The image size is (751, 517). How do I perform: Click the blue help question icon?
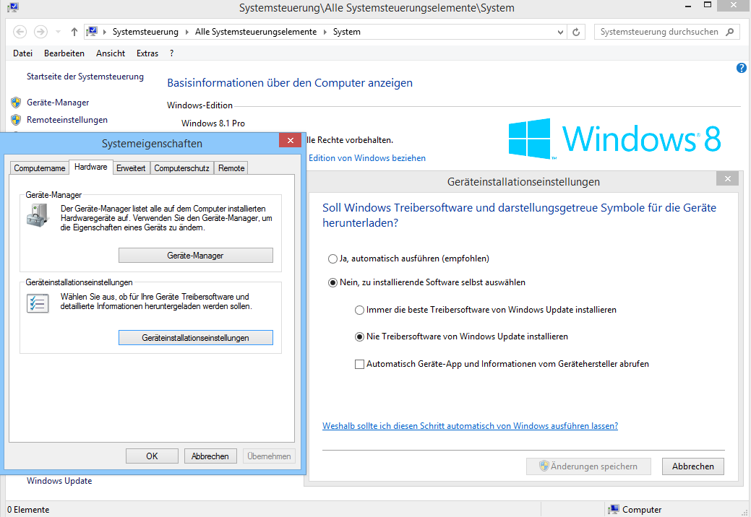click(741, 68)
